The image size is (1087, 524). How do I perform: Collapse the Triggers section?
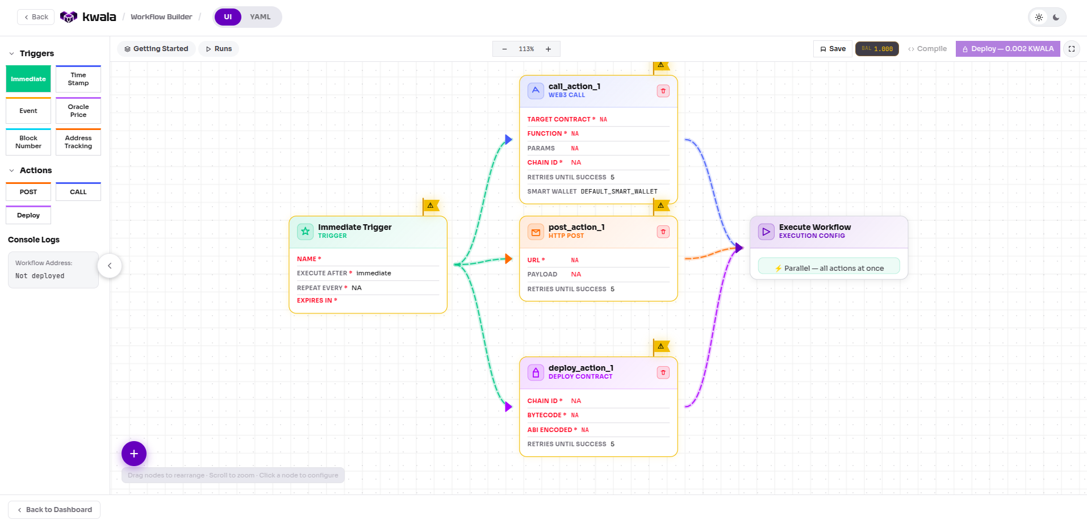(11, 53)
